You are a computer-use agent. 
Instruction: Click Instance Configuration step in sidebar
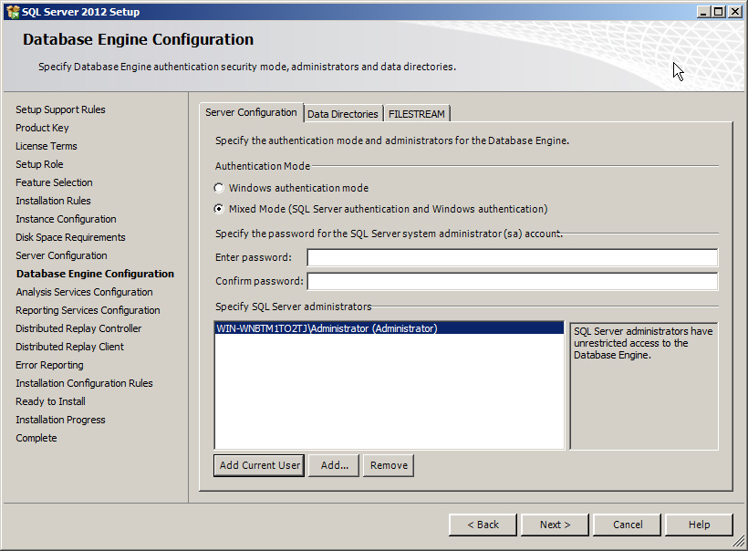pos(66,219)
